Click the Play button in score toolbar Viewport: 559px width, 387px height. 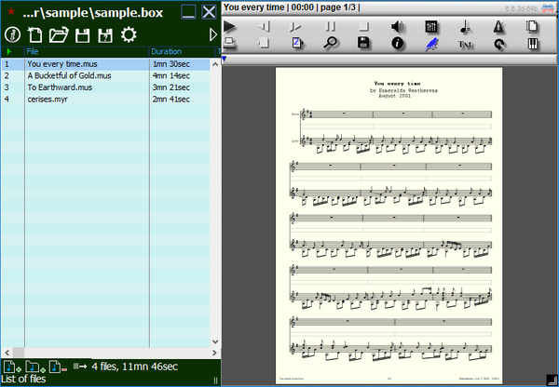tap(230, 26)
